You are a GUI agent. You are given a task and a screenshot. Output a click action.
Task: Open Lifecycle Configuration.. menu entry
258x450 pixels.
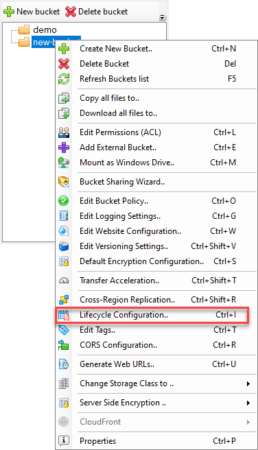(x=156, y=315)
